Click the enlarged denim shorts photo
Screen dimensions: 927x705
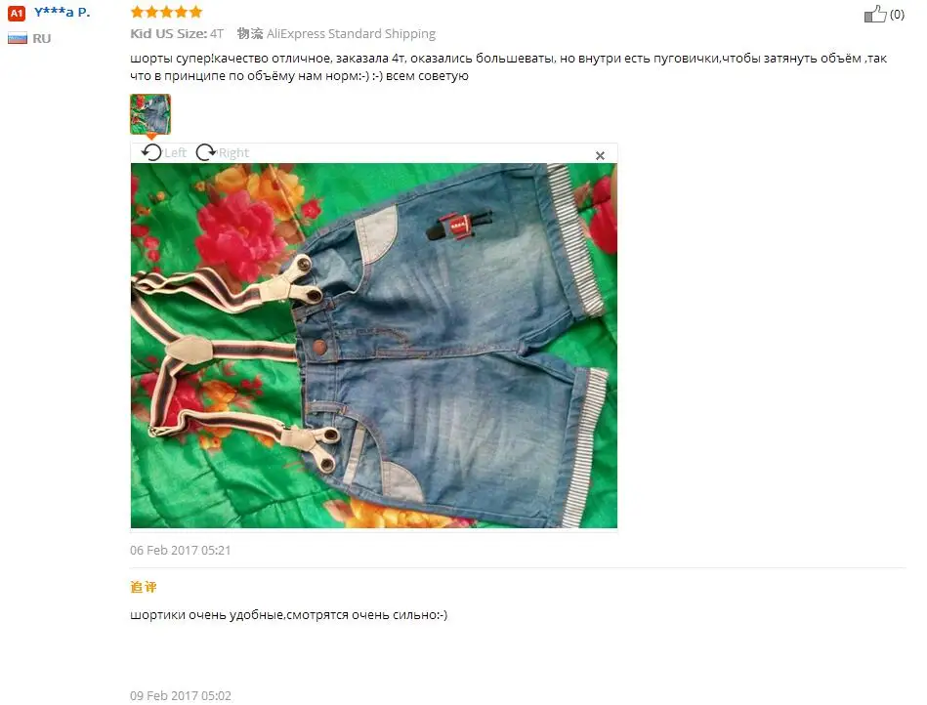pyautogui.click(x=374, y=346)
